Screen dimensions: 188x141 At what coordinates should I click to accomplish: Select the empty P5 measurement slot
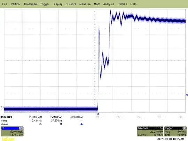120,117
